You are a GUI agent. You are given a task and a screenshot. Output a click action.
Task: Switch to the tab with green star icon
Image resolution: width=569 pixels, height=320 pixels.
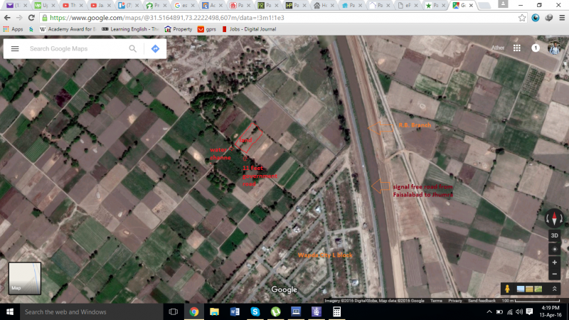tap(435, 5)
